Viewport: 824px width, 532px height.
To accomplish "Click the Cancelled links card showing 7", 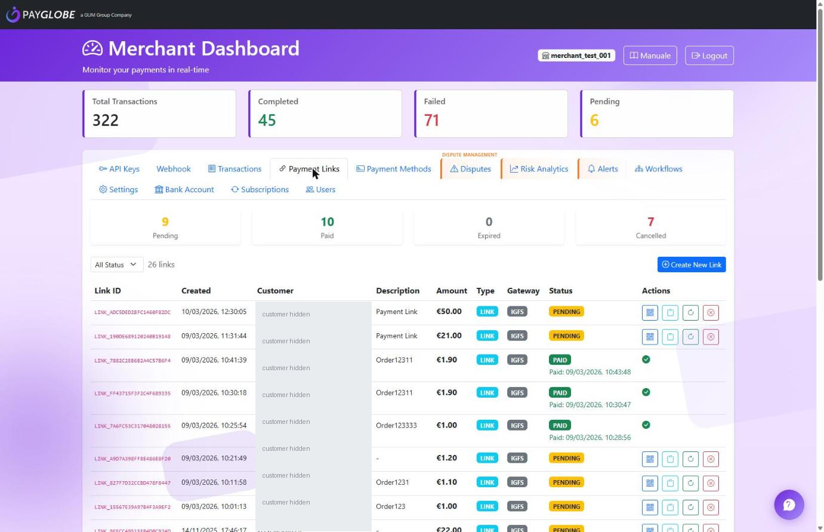I will [x=651, y=227].
